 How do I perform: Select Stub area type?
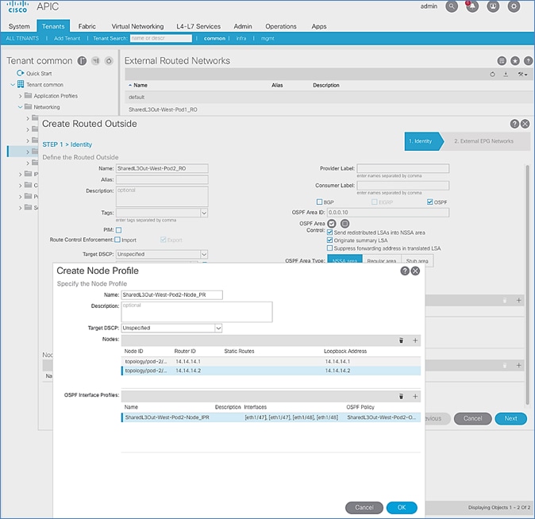click(x=417, y=261)
